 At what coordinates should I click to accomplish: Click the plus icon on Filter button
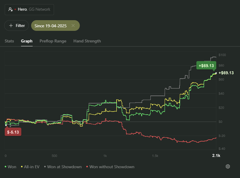(x=11, y=26)
